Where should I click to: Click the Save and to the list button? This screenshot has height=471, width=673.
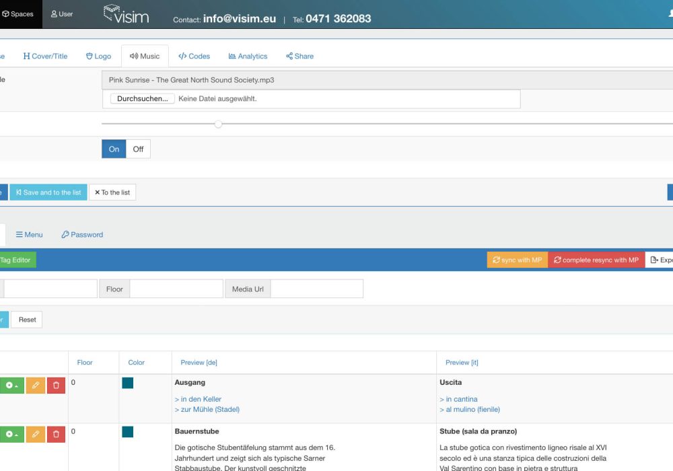48,192
